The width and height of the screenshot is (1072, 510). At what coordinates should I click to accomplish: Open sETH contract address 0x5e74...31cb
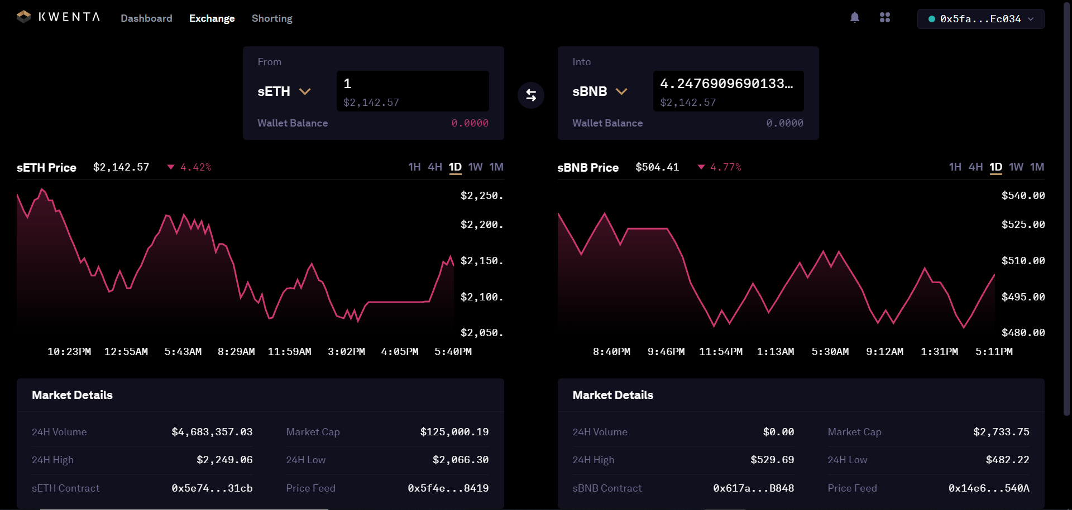click(x=212, y=488)
